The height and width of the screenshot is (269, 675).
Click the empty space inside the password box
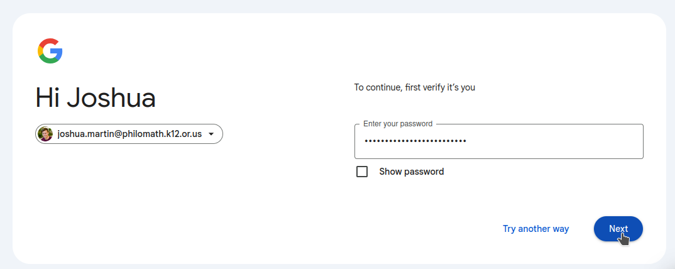click(x=556, y=141)
